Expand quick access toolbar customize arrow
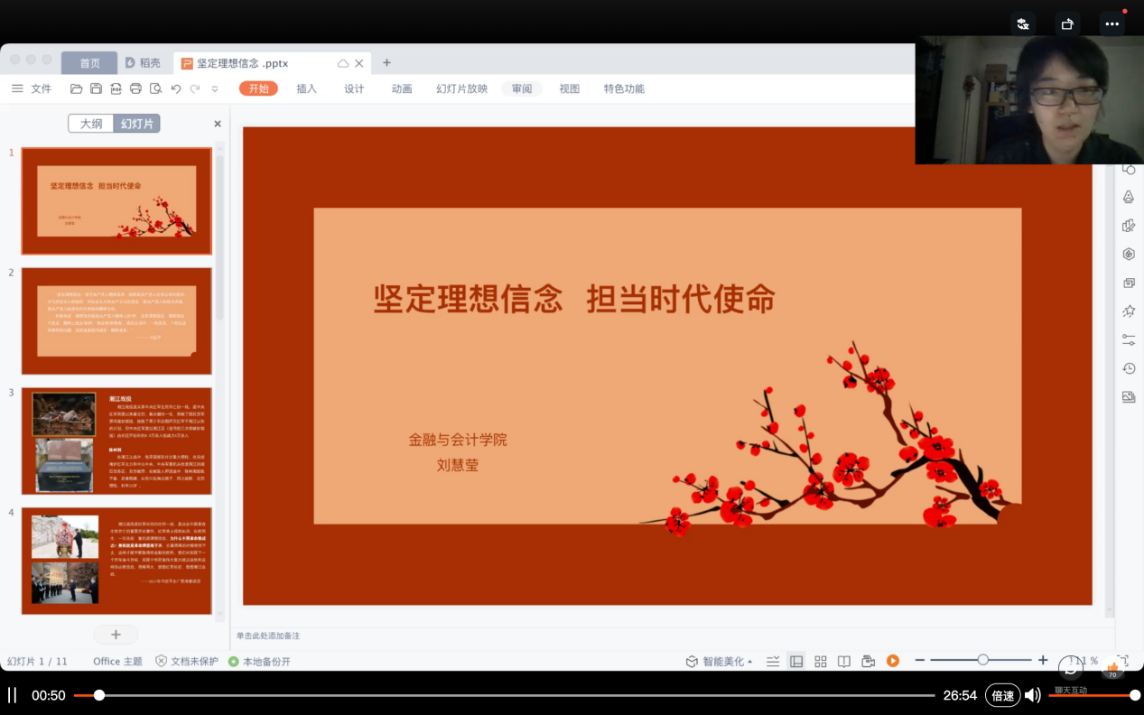This screenshot has height=715, width=1144. pos(215,88)
